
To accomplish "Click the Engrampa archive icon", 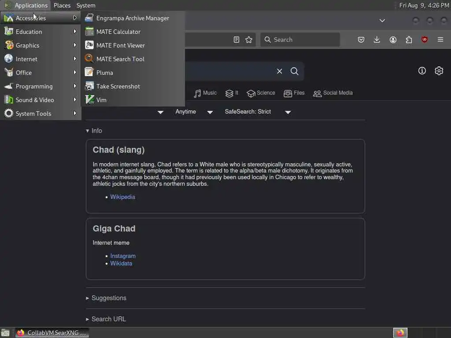I will pyautogui.click(x=89, y=18).
